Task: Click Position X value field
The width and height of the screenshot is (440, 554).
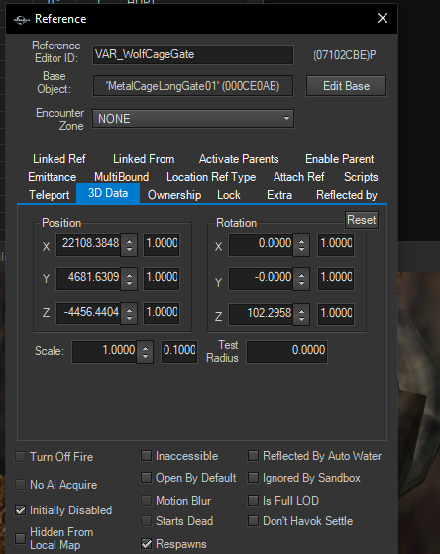Action: pos(88,245)
